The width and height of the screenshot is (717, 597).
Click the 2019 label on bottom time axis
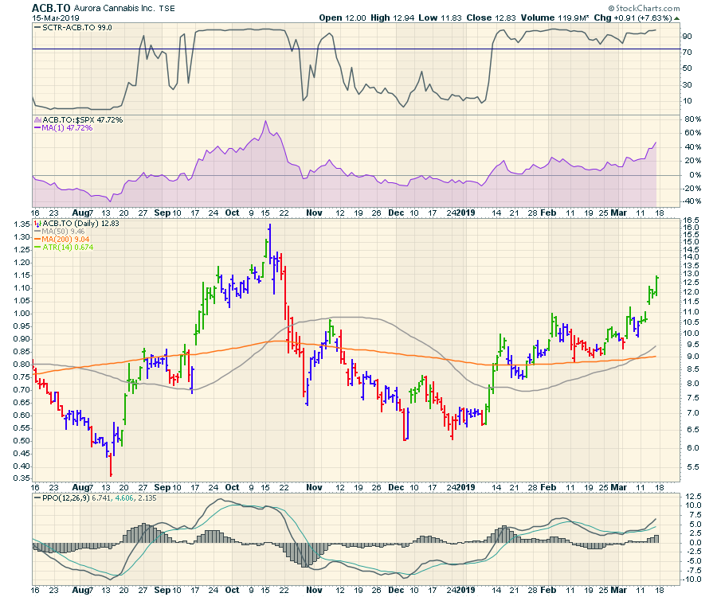click(467, 591)
